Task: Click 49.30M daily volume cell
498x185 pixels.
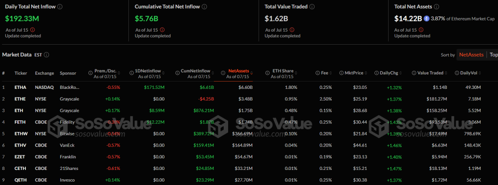Action: [x=474, y=87]
